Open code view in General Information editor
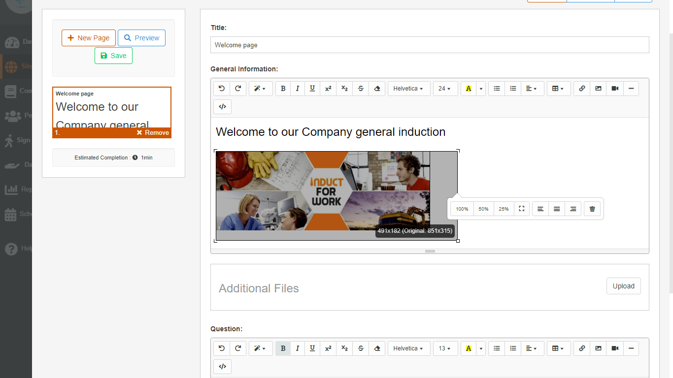673x378 pixels. [x=222, y=106]
